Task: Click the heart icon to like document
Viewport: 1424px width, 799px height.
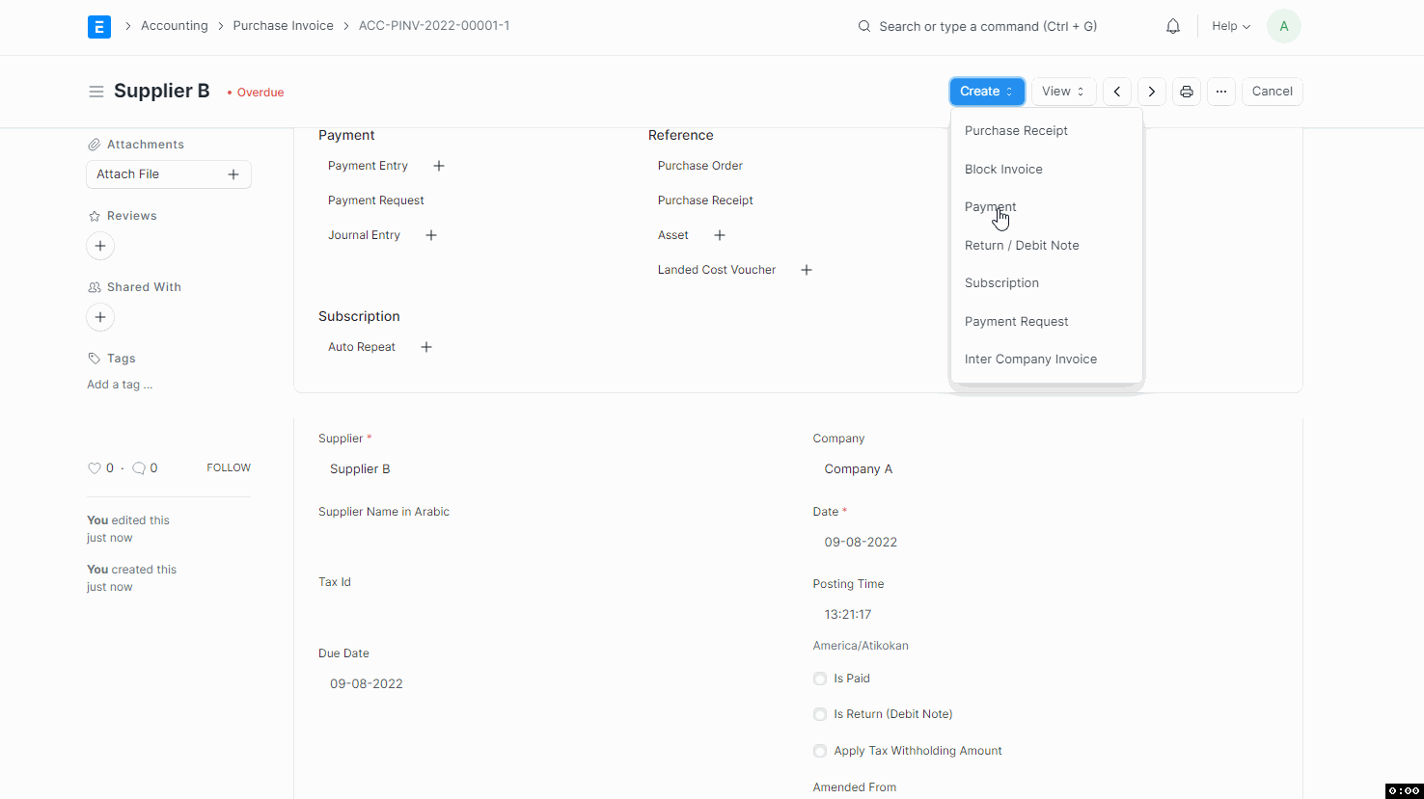Action: click(x=95, y=467)
